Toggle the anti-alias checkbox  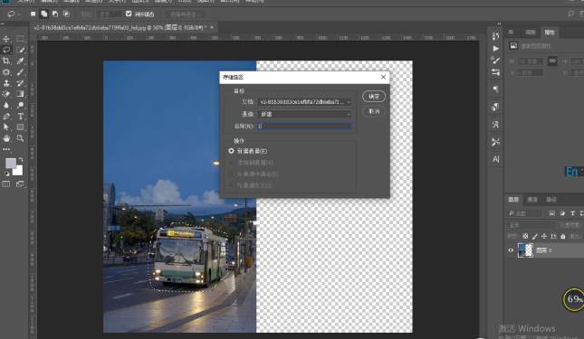click(x=129, y=14)
